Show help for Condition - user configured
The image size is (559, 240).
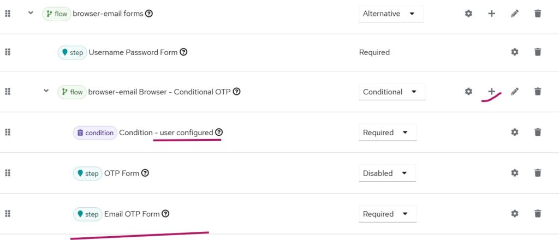[219, 132]
